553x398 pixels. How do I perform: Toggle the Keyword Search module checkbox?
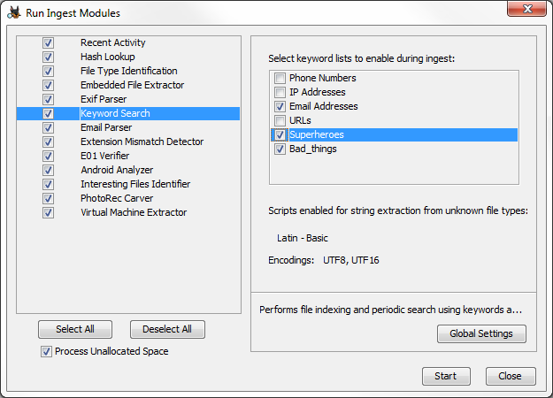49,113
